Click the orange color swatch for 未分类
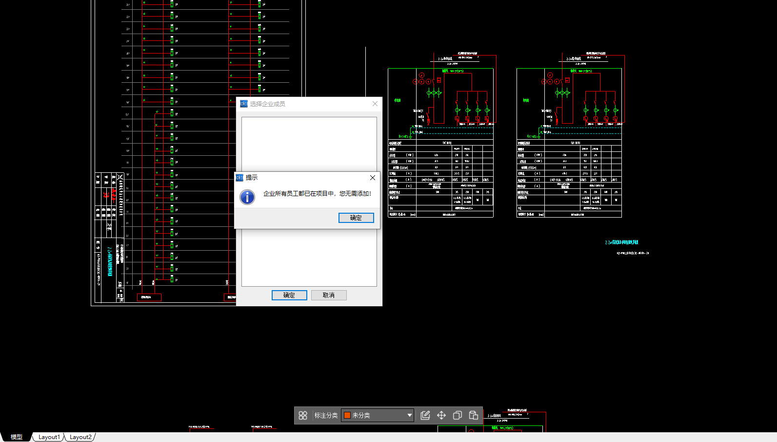The image size is (777, 442). [347, 415]
